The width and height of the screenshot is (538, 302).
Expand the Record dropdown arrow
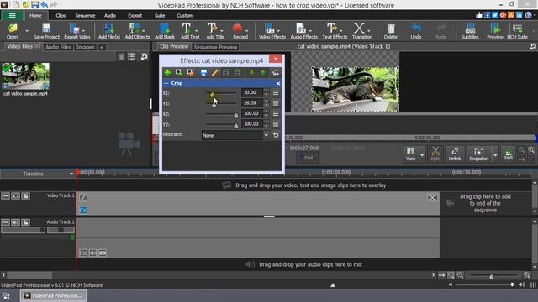(x=246, y=31)
